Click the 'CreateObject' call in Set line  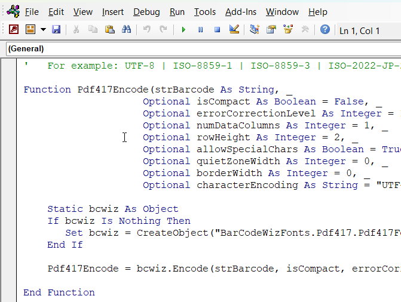(172, 233)
